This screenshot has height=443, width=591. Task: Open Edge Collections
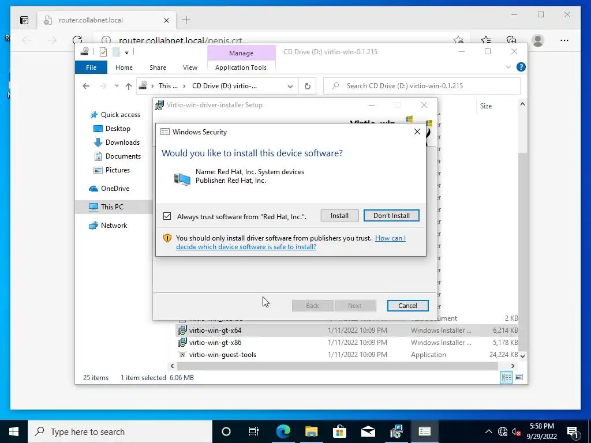click(x=511, y=40)
